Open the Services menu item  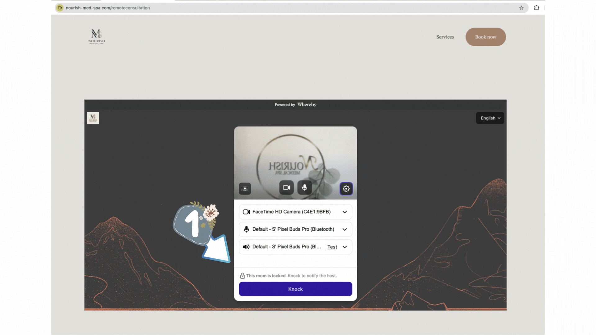point(445,37)
